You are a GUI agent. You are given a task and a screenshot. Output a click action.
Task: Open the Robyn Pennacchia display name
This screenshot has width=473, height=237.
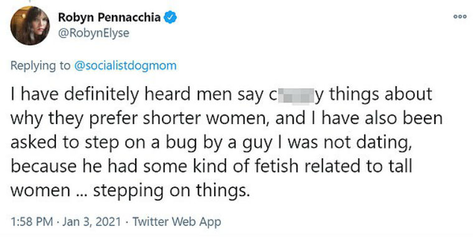pos(109,17)
